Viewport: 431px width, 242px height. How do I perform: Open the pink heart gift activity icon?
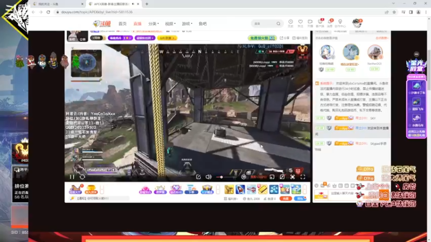(145, 189)
